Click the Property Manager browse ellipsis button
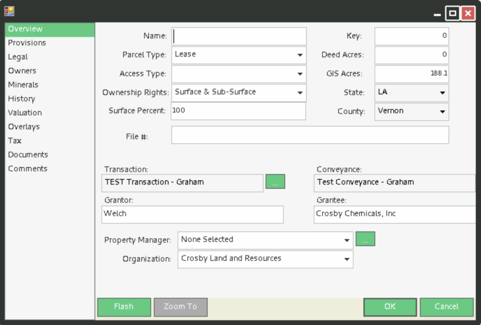The image size is (481, 325). pyautogui.click(x=365, y=239)
